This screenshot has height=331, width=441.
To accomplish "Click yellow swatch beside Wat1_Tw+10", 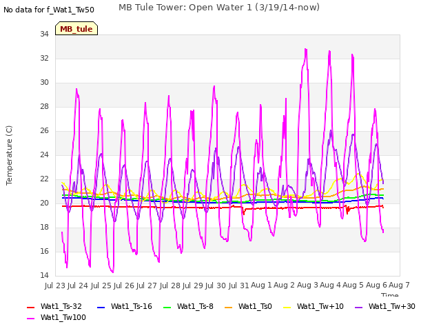I will 287,307.
